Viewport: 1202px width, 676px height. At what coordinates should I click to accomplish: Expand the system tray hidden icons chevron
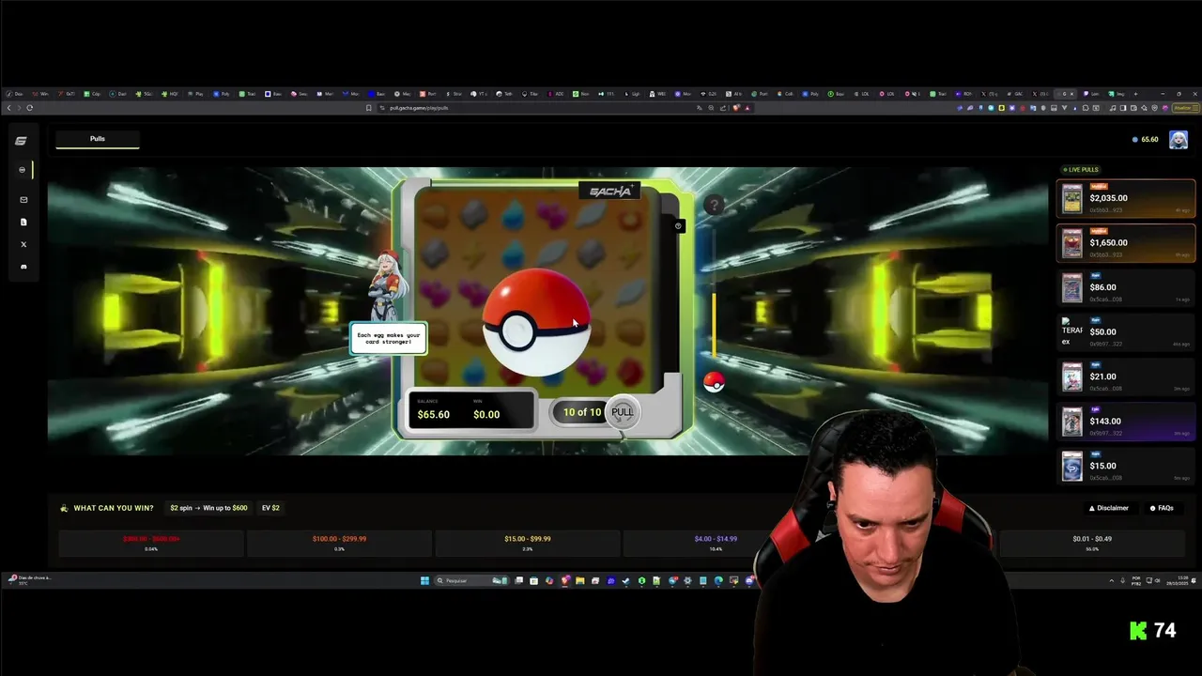tap(1111, 580)
